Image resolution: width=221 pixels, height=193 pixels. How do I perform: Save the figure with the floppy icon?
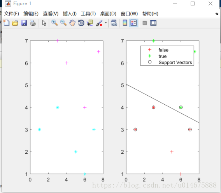[x=24, y=23]
